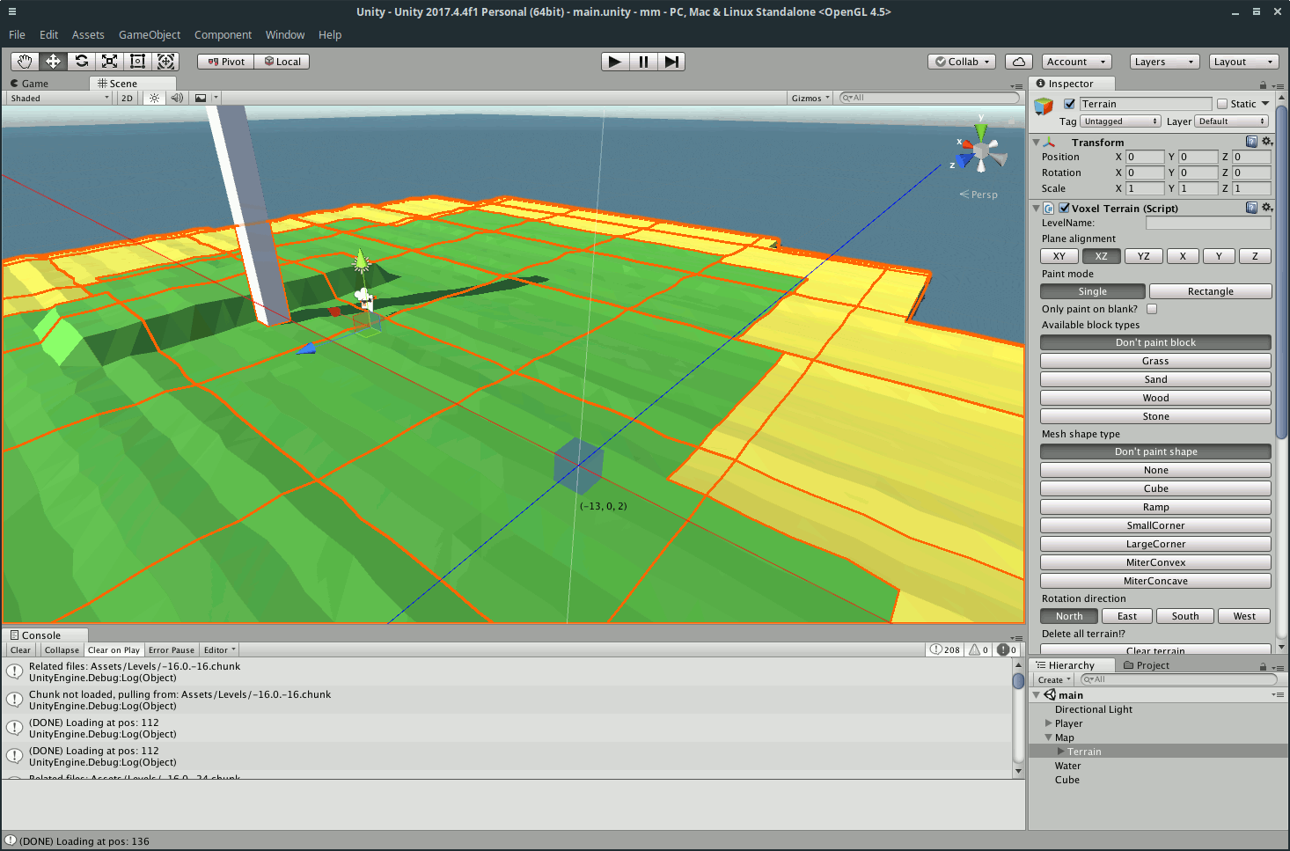1290x851 pixels.
Task: Select the Scale tool
Action: click(109, 62)
